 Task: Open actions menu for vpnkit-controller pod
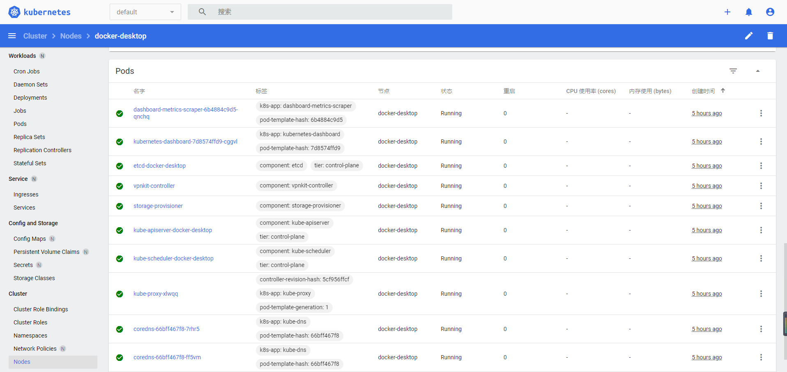click(761, 186)
